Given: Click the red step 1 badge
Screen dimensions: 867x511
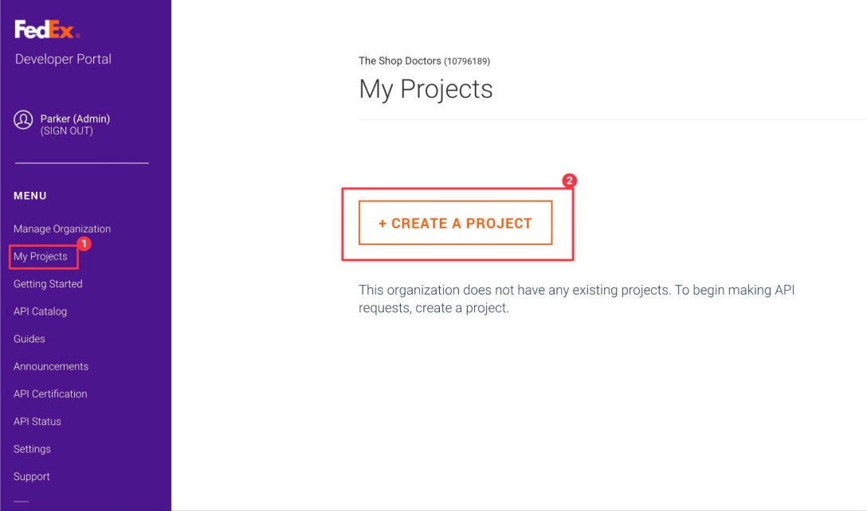Looking at the screenshot, I should [84, 244].
